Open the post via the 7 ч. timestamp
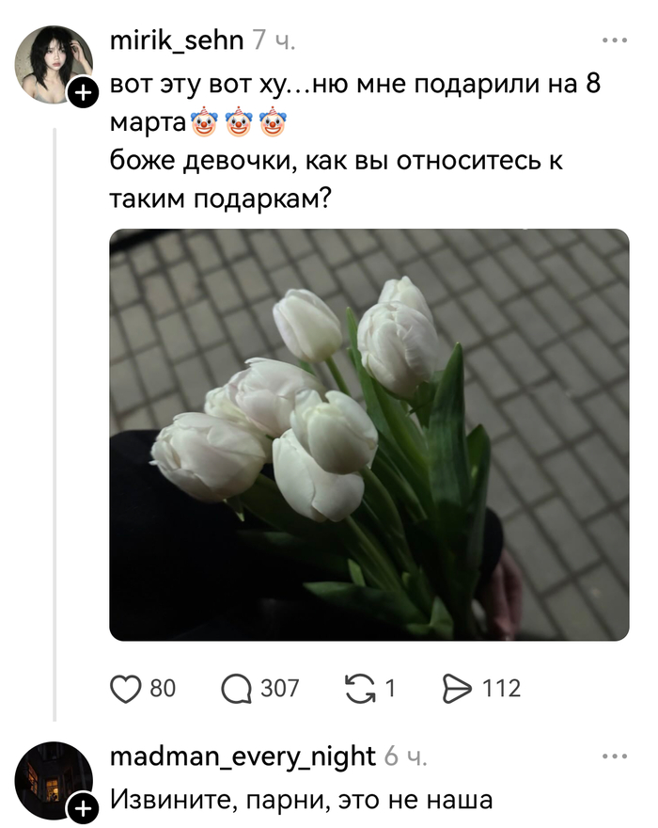This screenshot has height=828, width=658. point(274,40)
